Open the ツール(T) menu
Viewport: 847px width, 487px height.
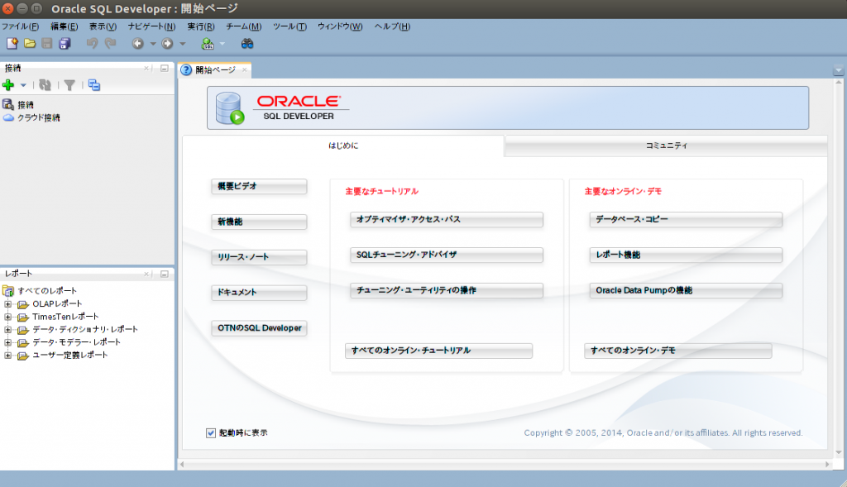pyautogui.click(x=290, y=26)
